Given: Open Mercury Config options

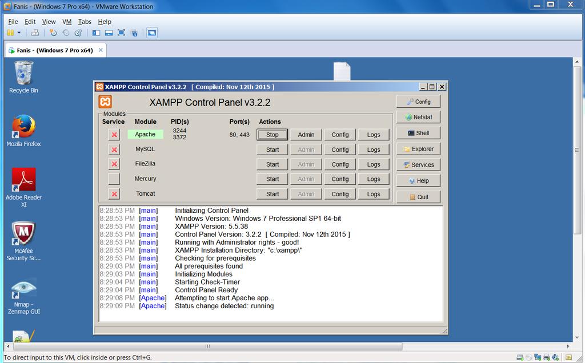Looking at the screenshot, I should coord(340,179).
